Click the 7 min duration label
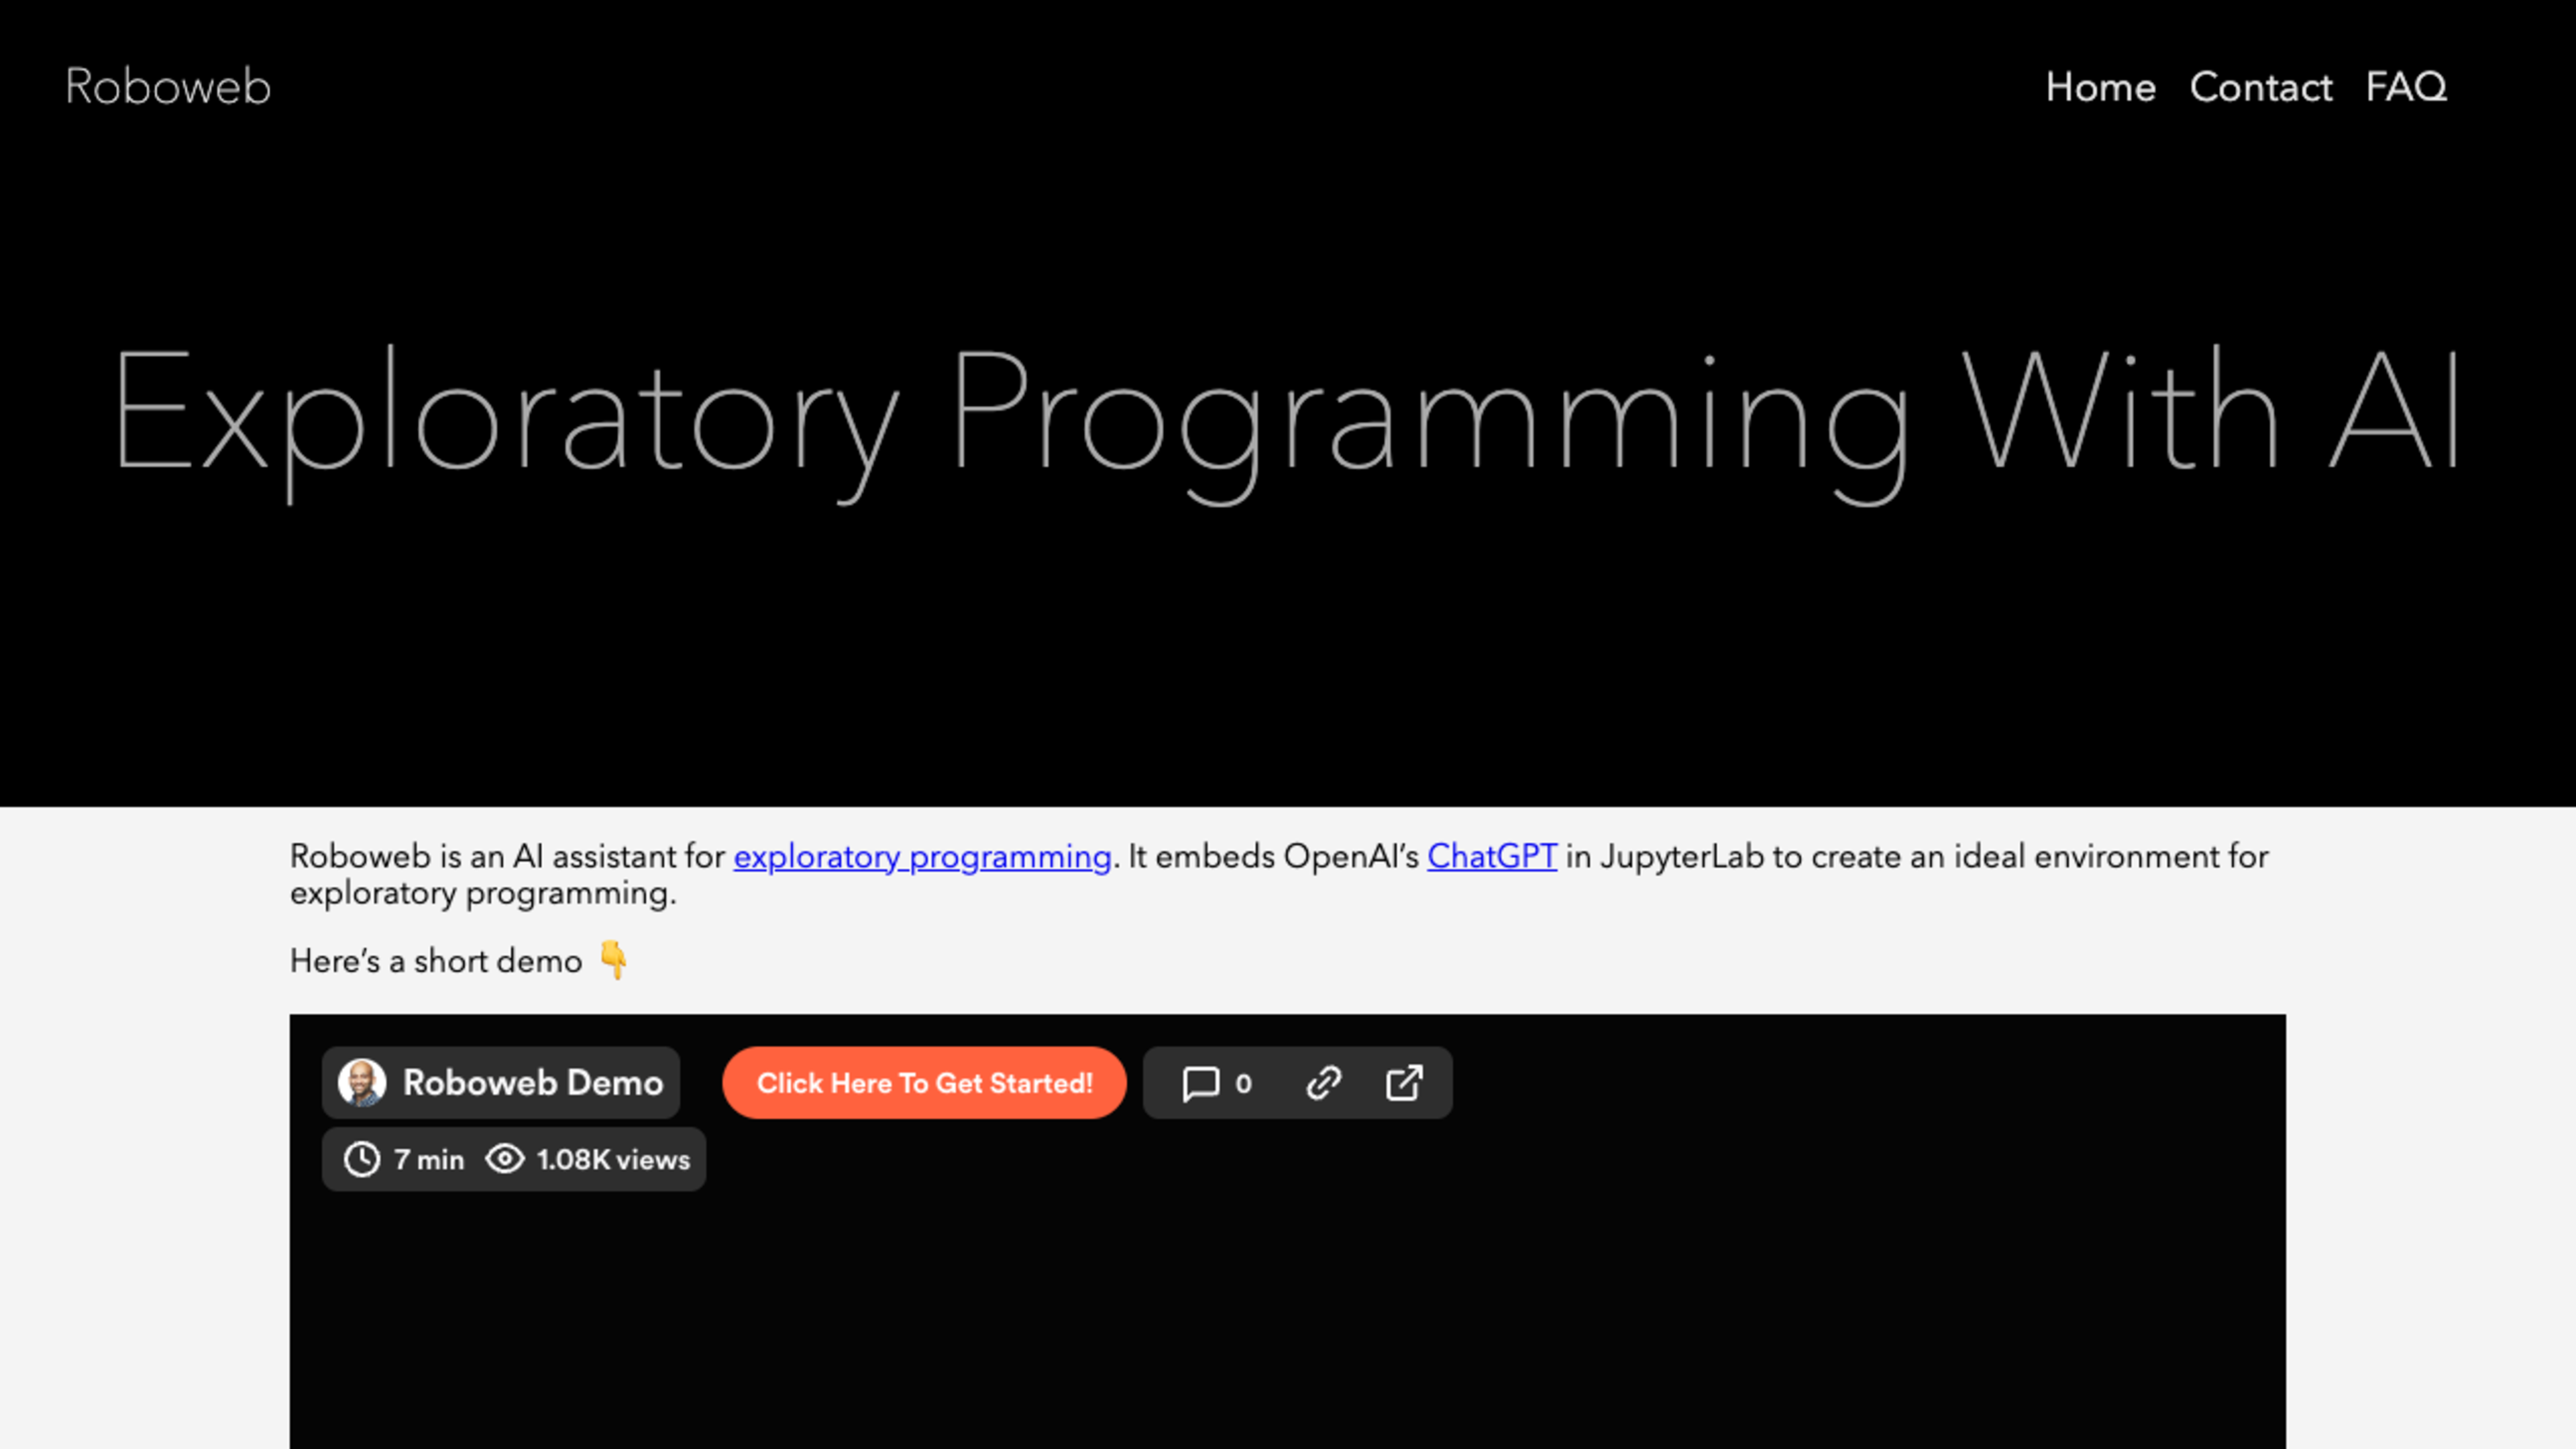Image resolution: width=2576 pixels, height=1449 pixels. click(x=429, y=1160)
